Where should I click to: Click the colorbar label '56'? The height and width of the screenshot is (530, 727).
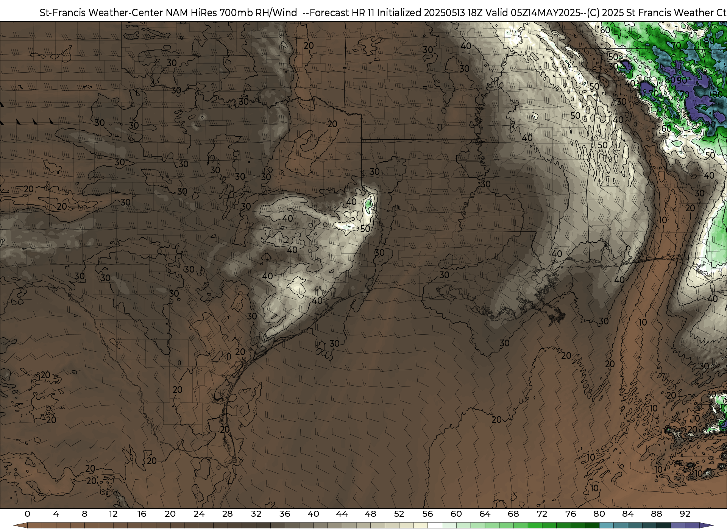coord(427,514)
